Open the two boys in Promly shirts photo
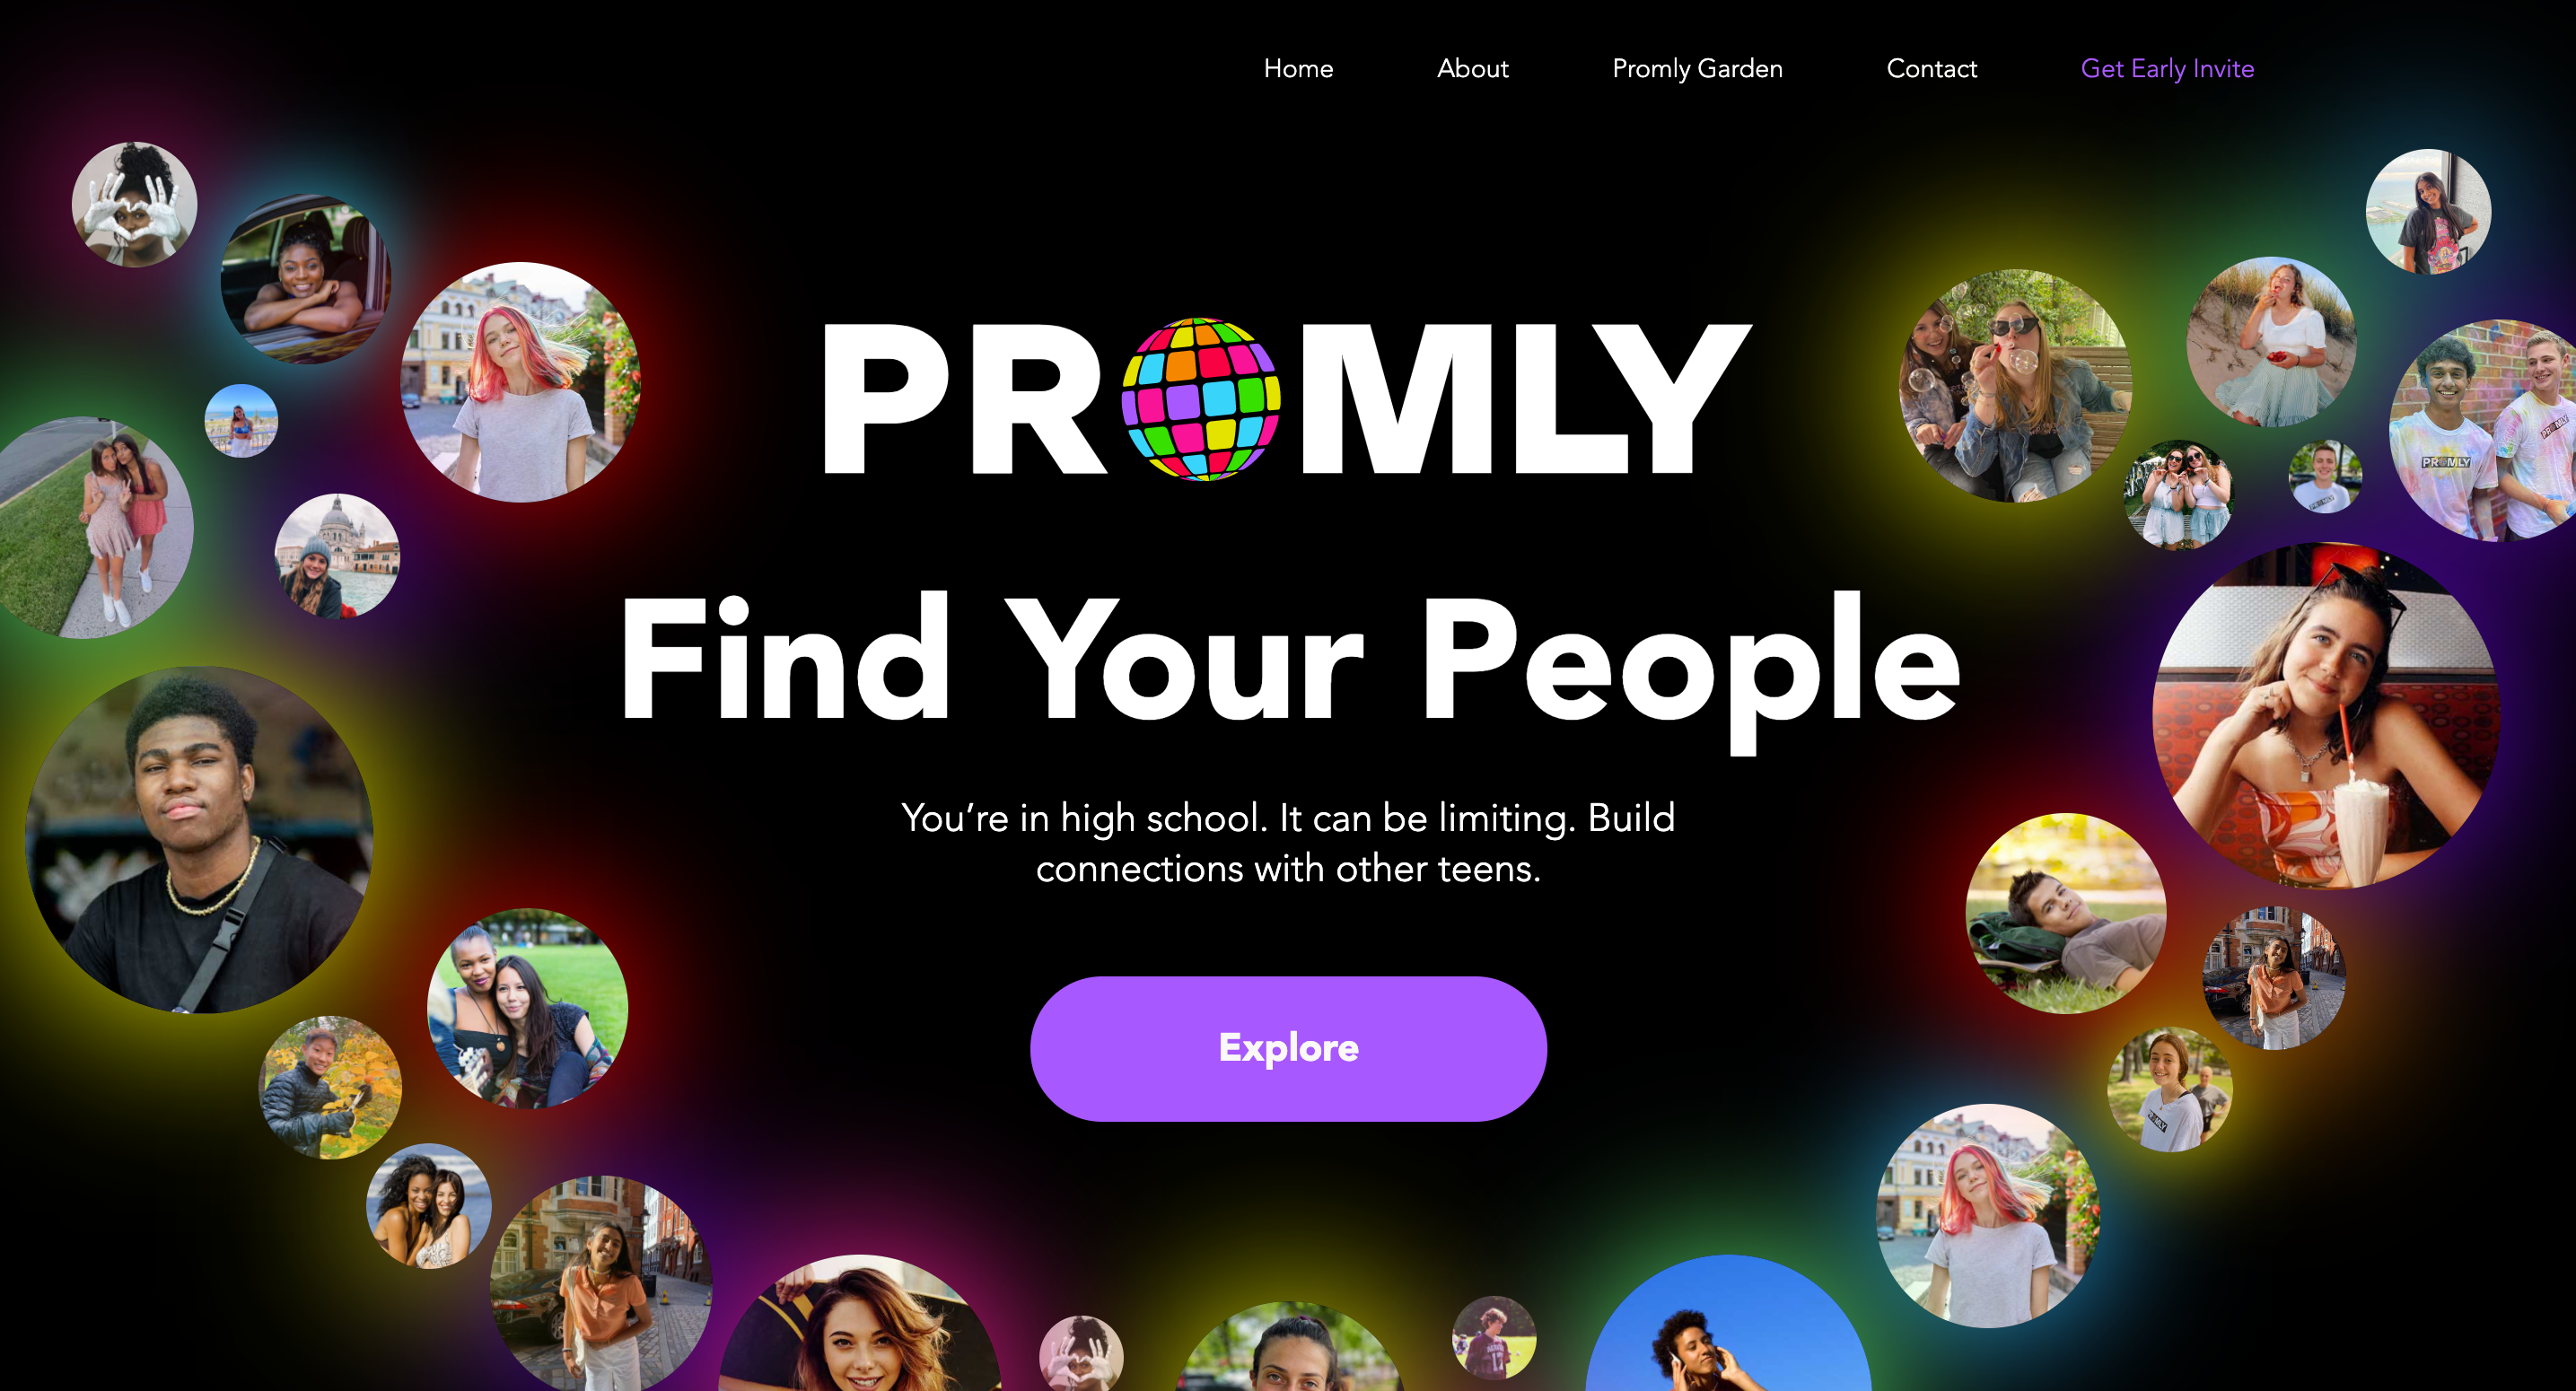Screen dimensions: 2576x1391 click(x=2483, y=430)
